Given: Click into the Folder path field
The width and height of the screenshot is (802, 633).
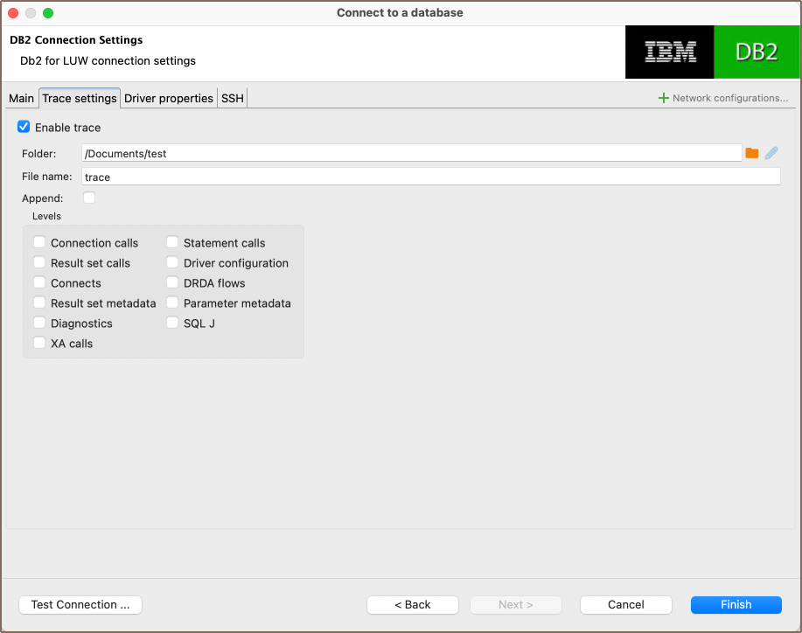Looking at the screenshot, I should pyautogui.click(x=411, y=153).
